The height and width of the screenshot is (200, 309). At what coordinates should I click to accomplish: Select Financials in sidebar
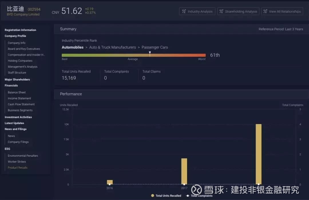[11, 85]
